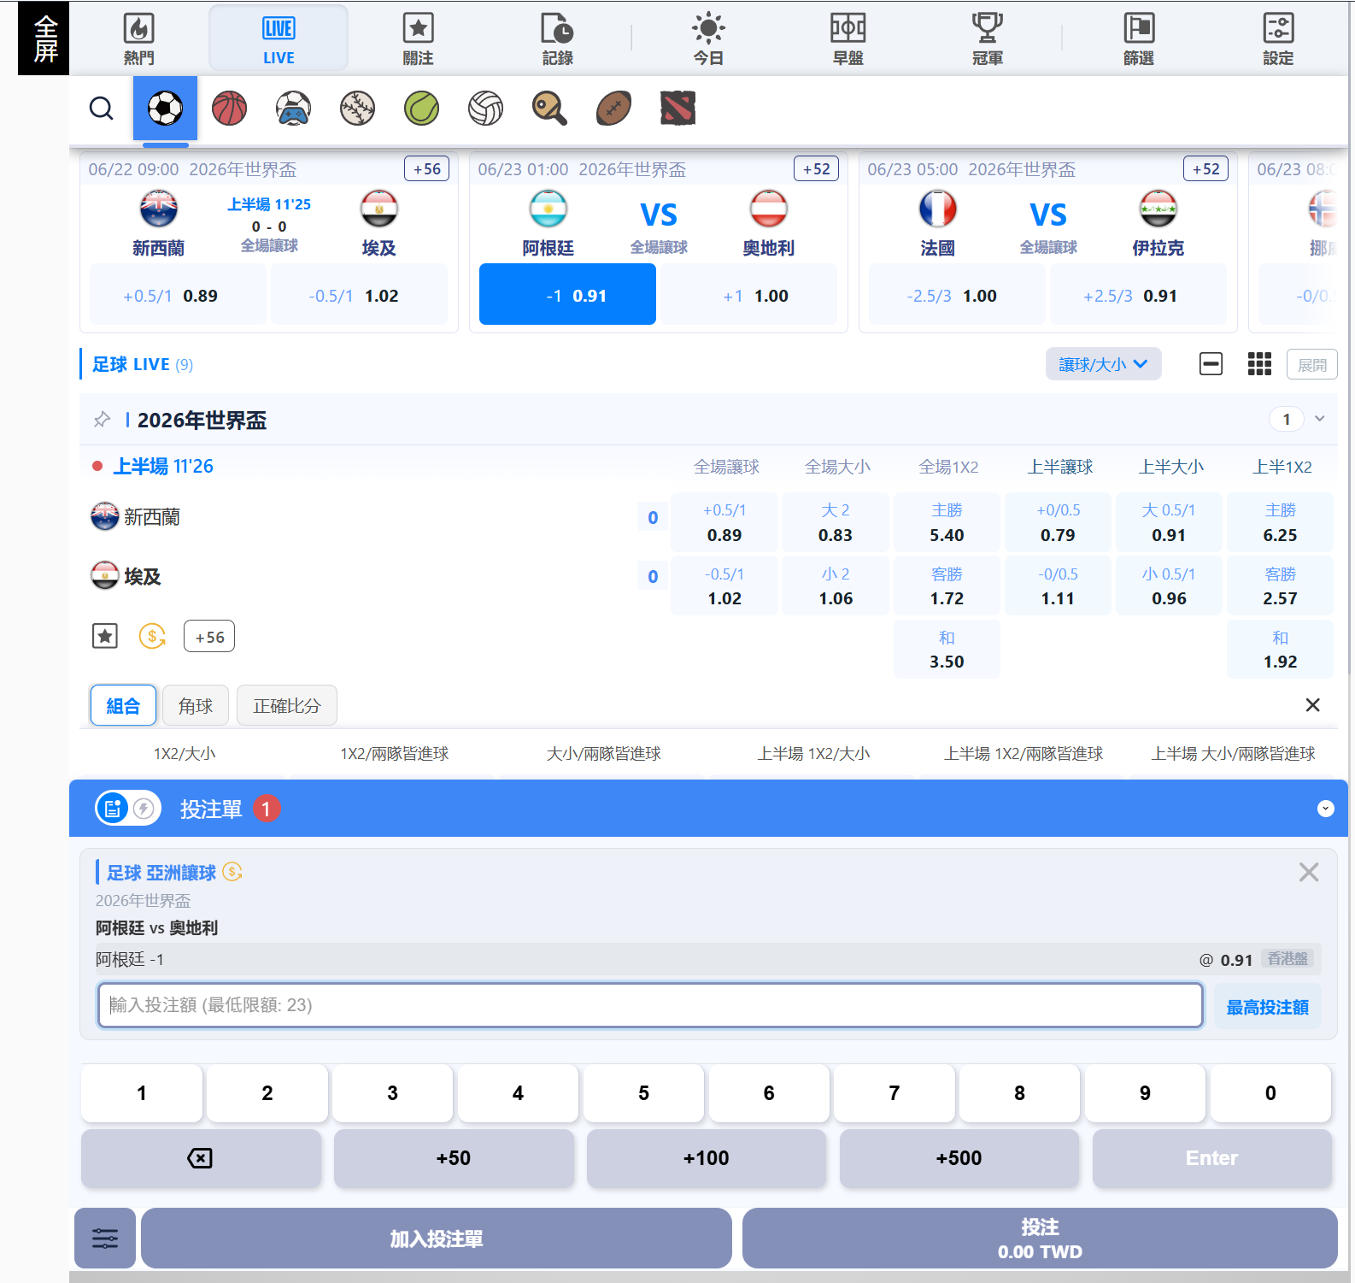Screen dimensions: 1355x1283
Task: Open the 大小/兩隊皆進球 sub-market tab
Action: [603, 753]
